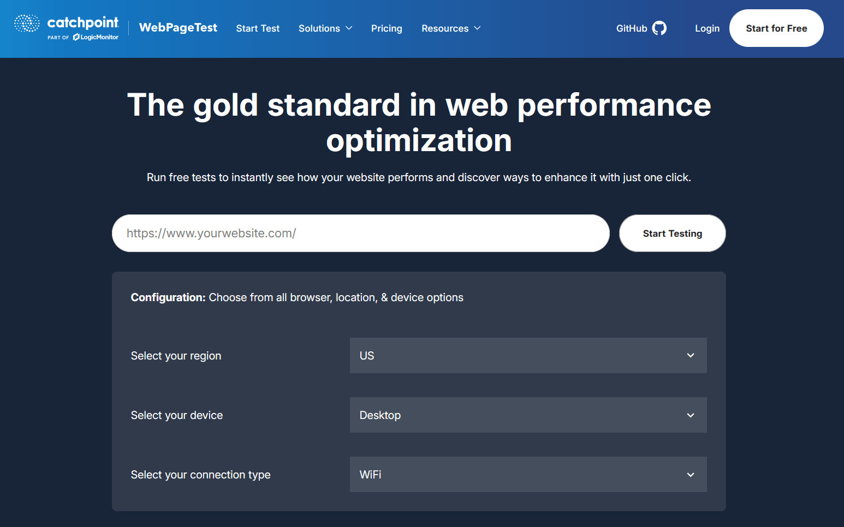Open the Solutions dropdown menu
This screenshot has width=844, height=527.
319,28
